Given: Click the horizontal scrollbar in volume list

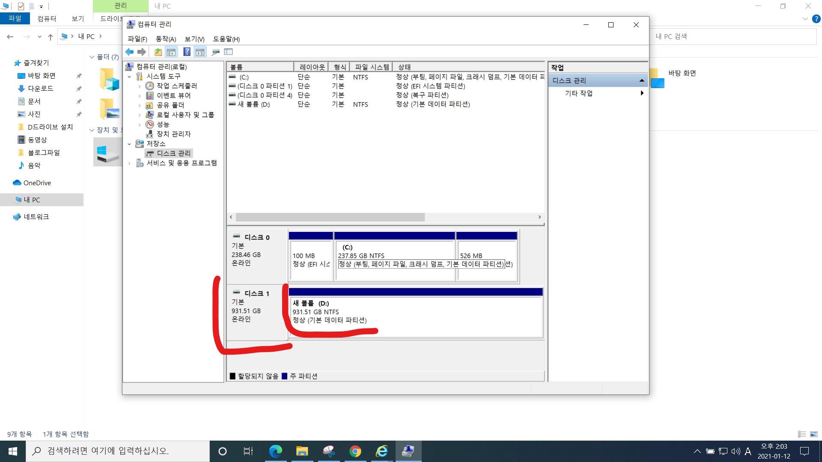Looking at the screenshot, I should click(x=330, y=217).
